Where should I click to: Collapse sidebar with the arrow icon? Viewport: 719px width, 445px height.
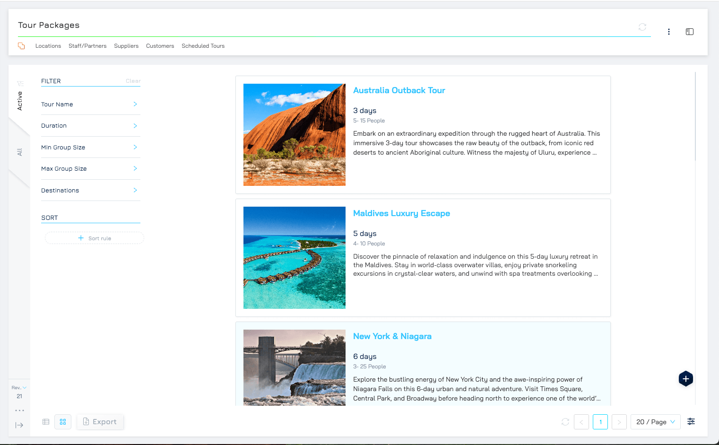(x=19, y=425)
